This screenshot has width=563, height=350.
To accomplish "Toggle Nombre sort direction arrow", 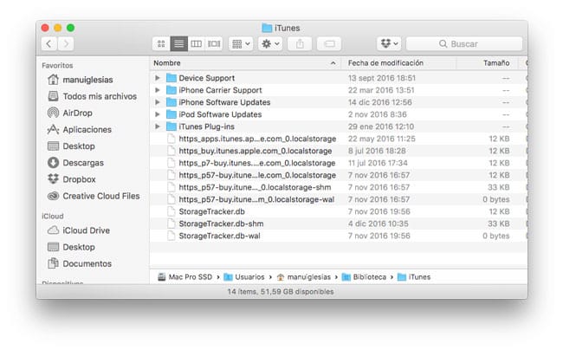I will point(333,63).
